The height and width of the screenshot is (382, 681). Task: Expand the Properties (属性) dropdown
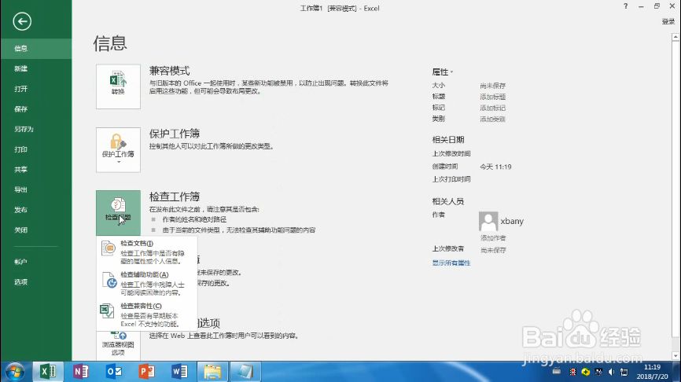pos(443,72)
